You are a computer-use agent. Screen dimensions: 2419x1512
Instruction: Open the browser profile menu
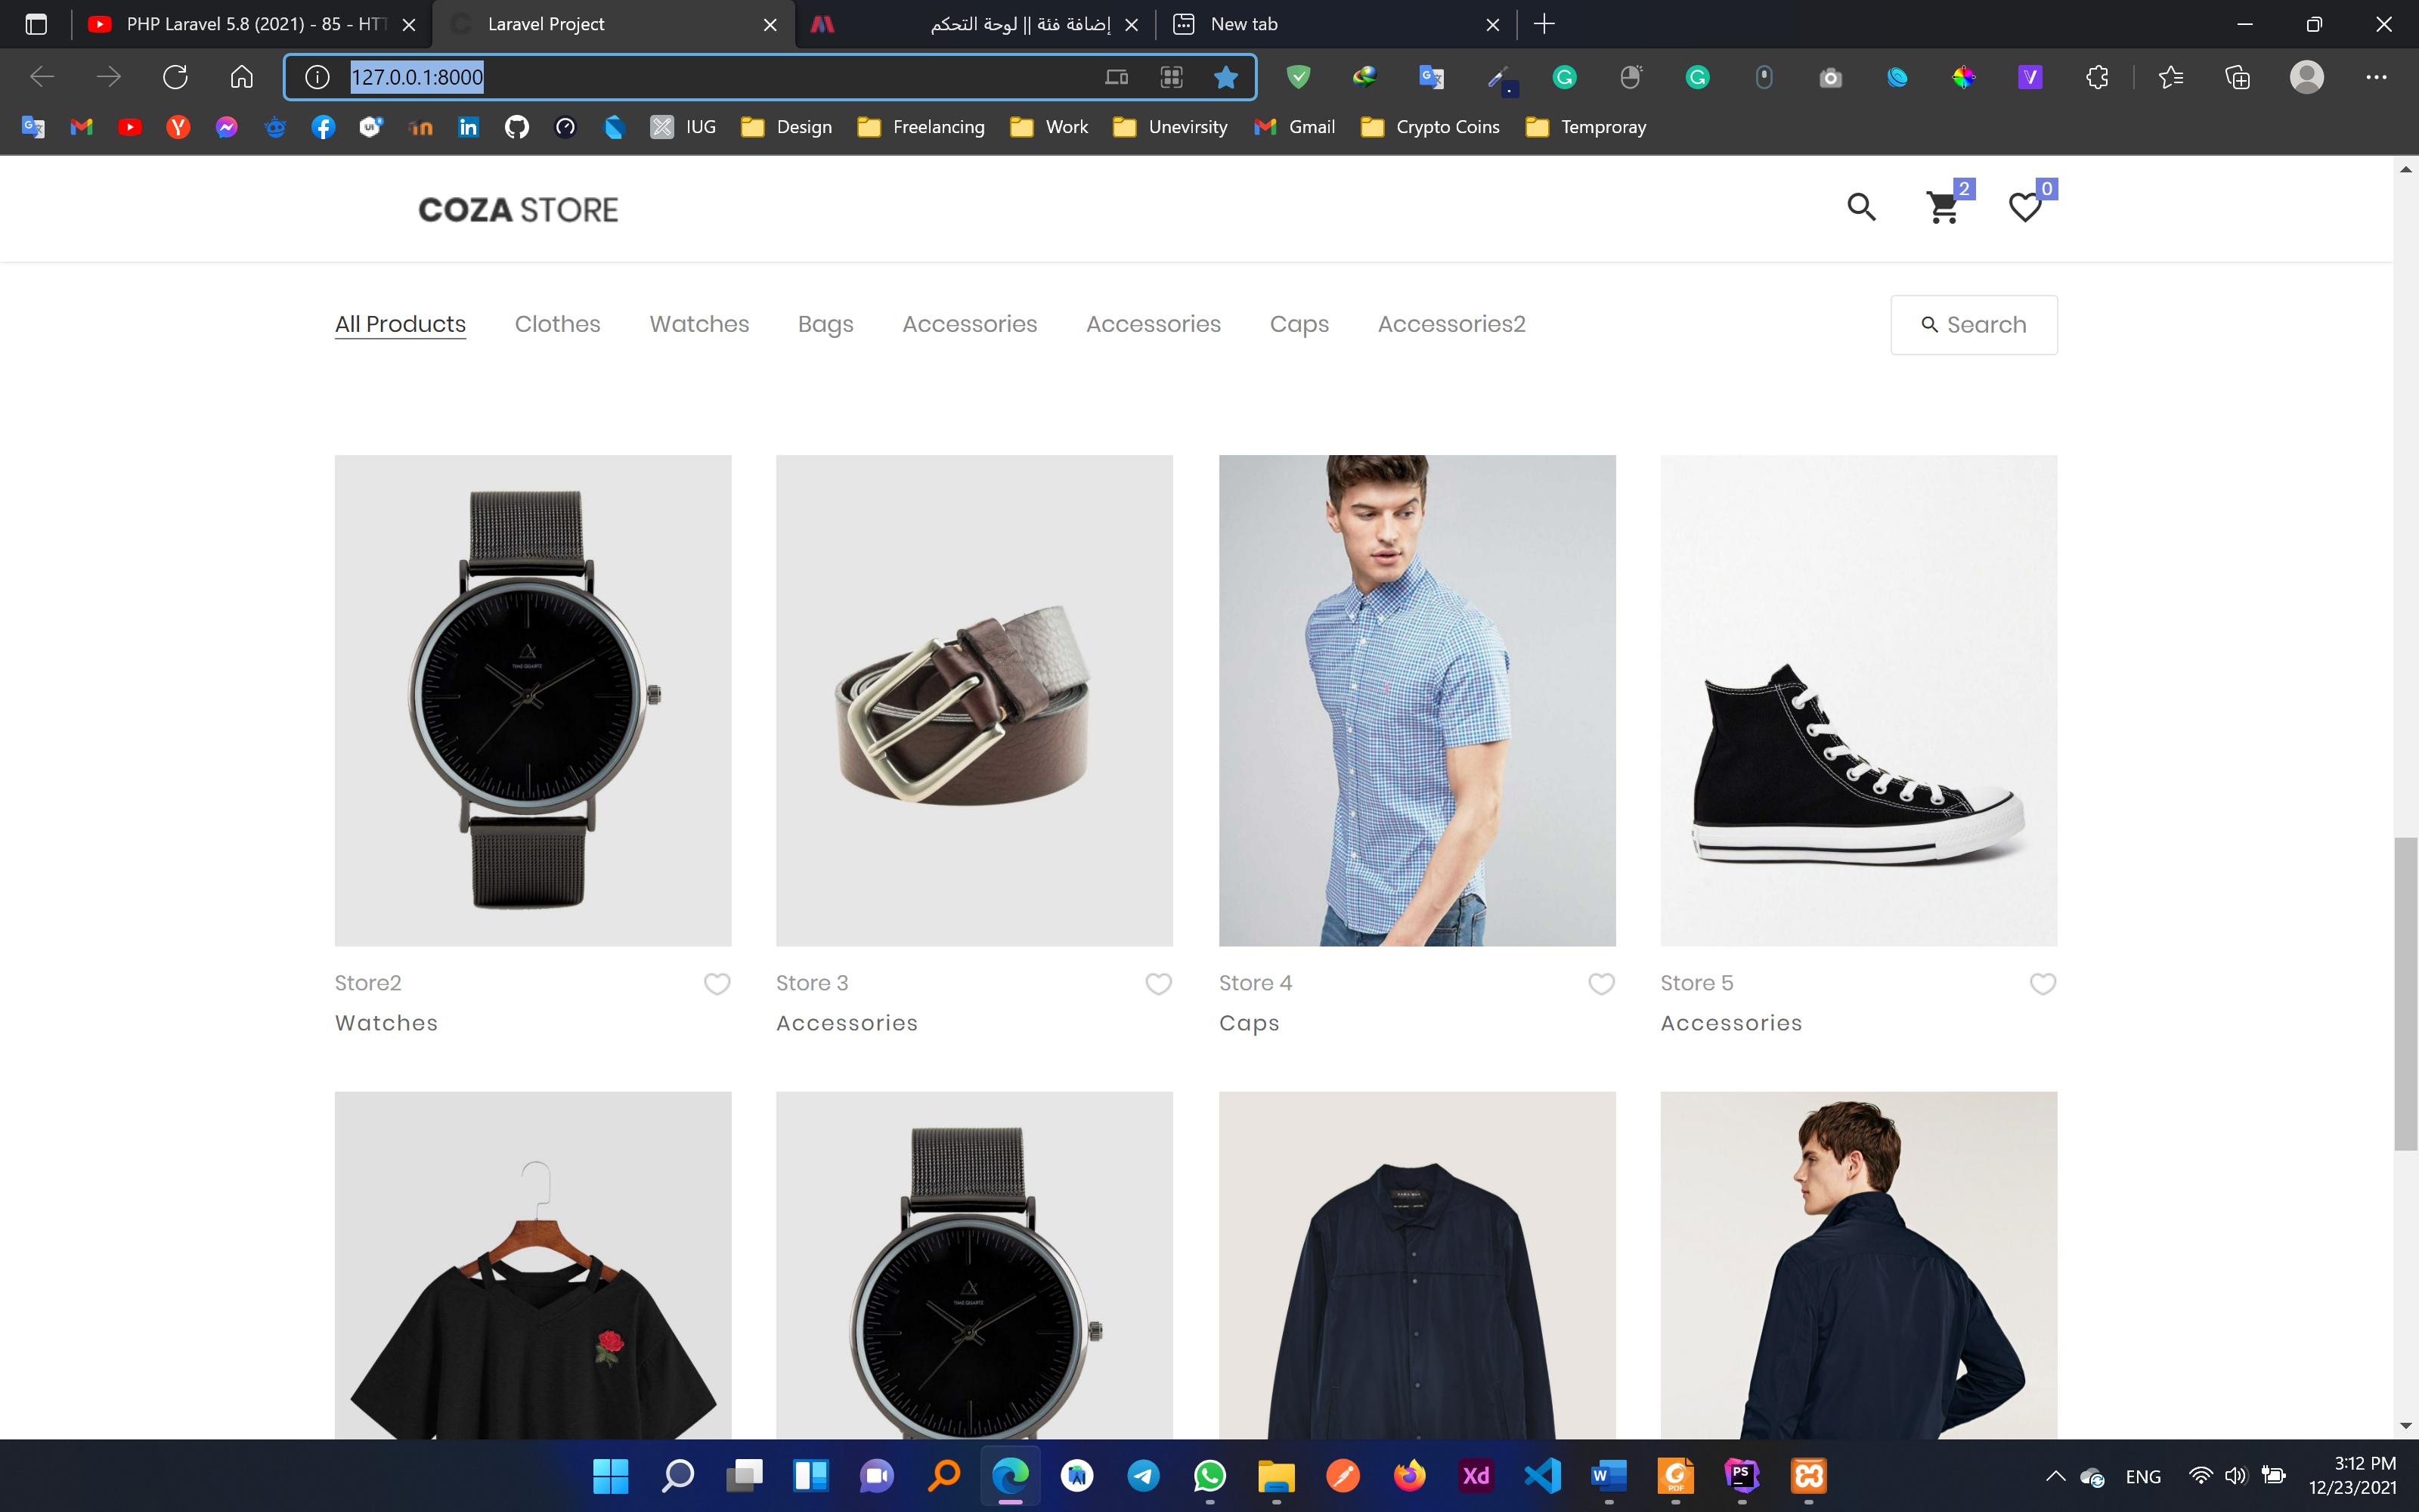[x=2308, y=77]
